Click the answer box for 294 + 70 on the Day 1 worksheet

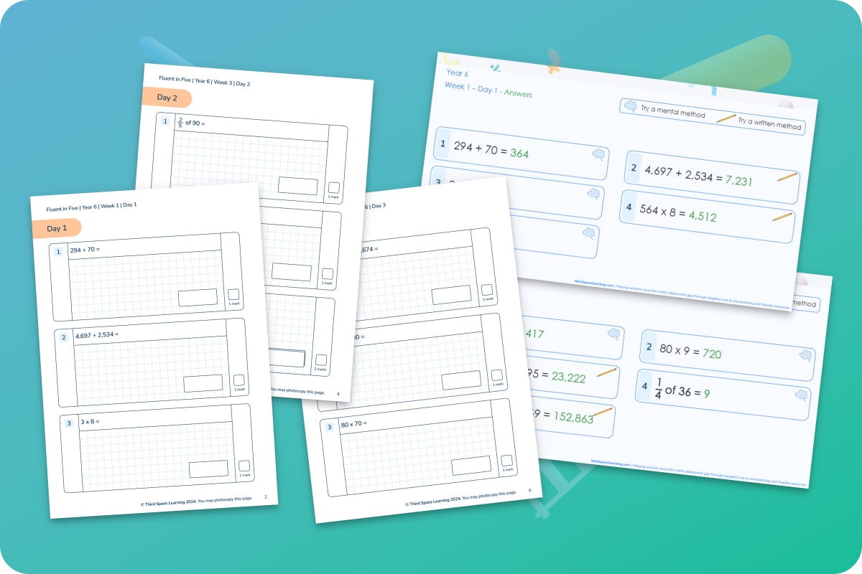pyautogui.click(x=198, y=297)
